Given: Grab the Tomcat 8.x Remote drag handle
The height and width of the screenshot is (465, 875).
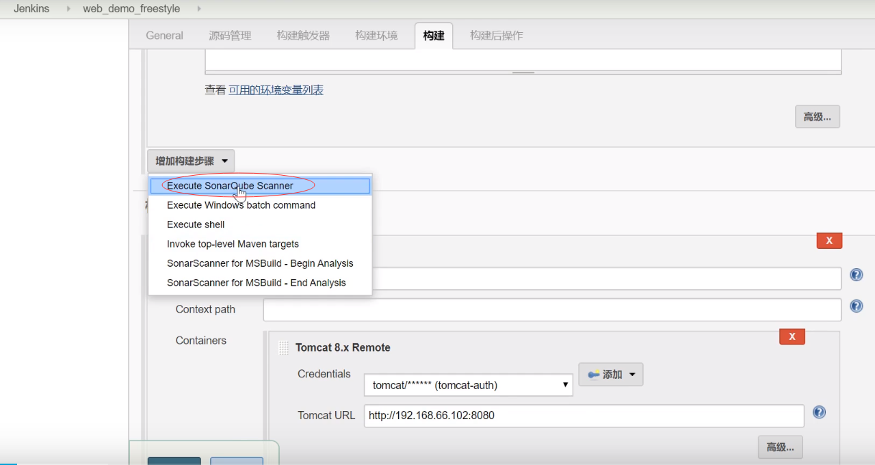Looking at the screenshot, I should pyautogui.click(x=284, y=348).
